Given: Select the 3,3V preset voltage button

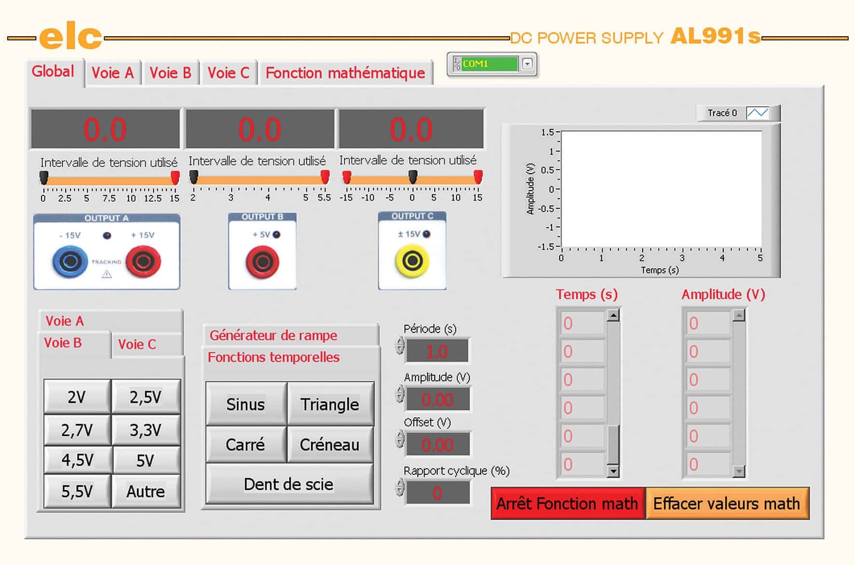Looking at the screenshot, I should pyautogui.click(x=146, y=430).
